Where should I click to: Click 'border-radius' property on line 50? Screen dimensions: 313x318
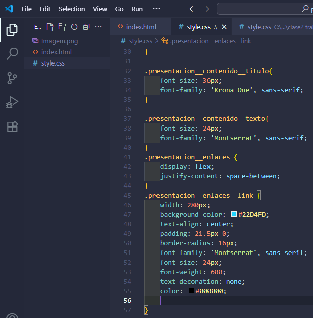coord(185,243)
